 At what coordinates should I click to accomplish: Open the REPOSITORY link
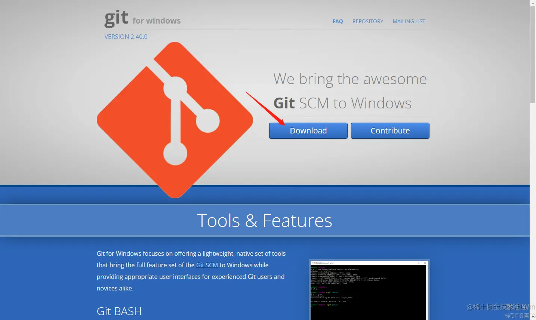[x=368, y=21]
